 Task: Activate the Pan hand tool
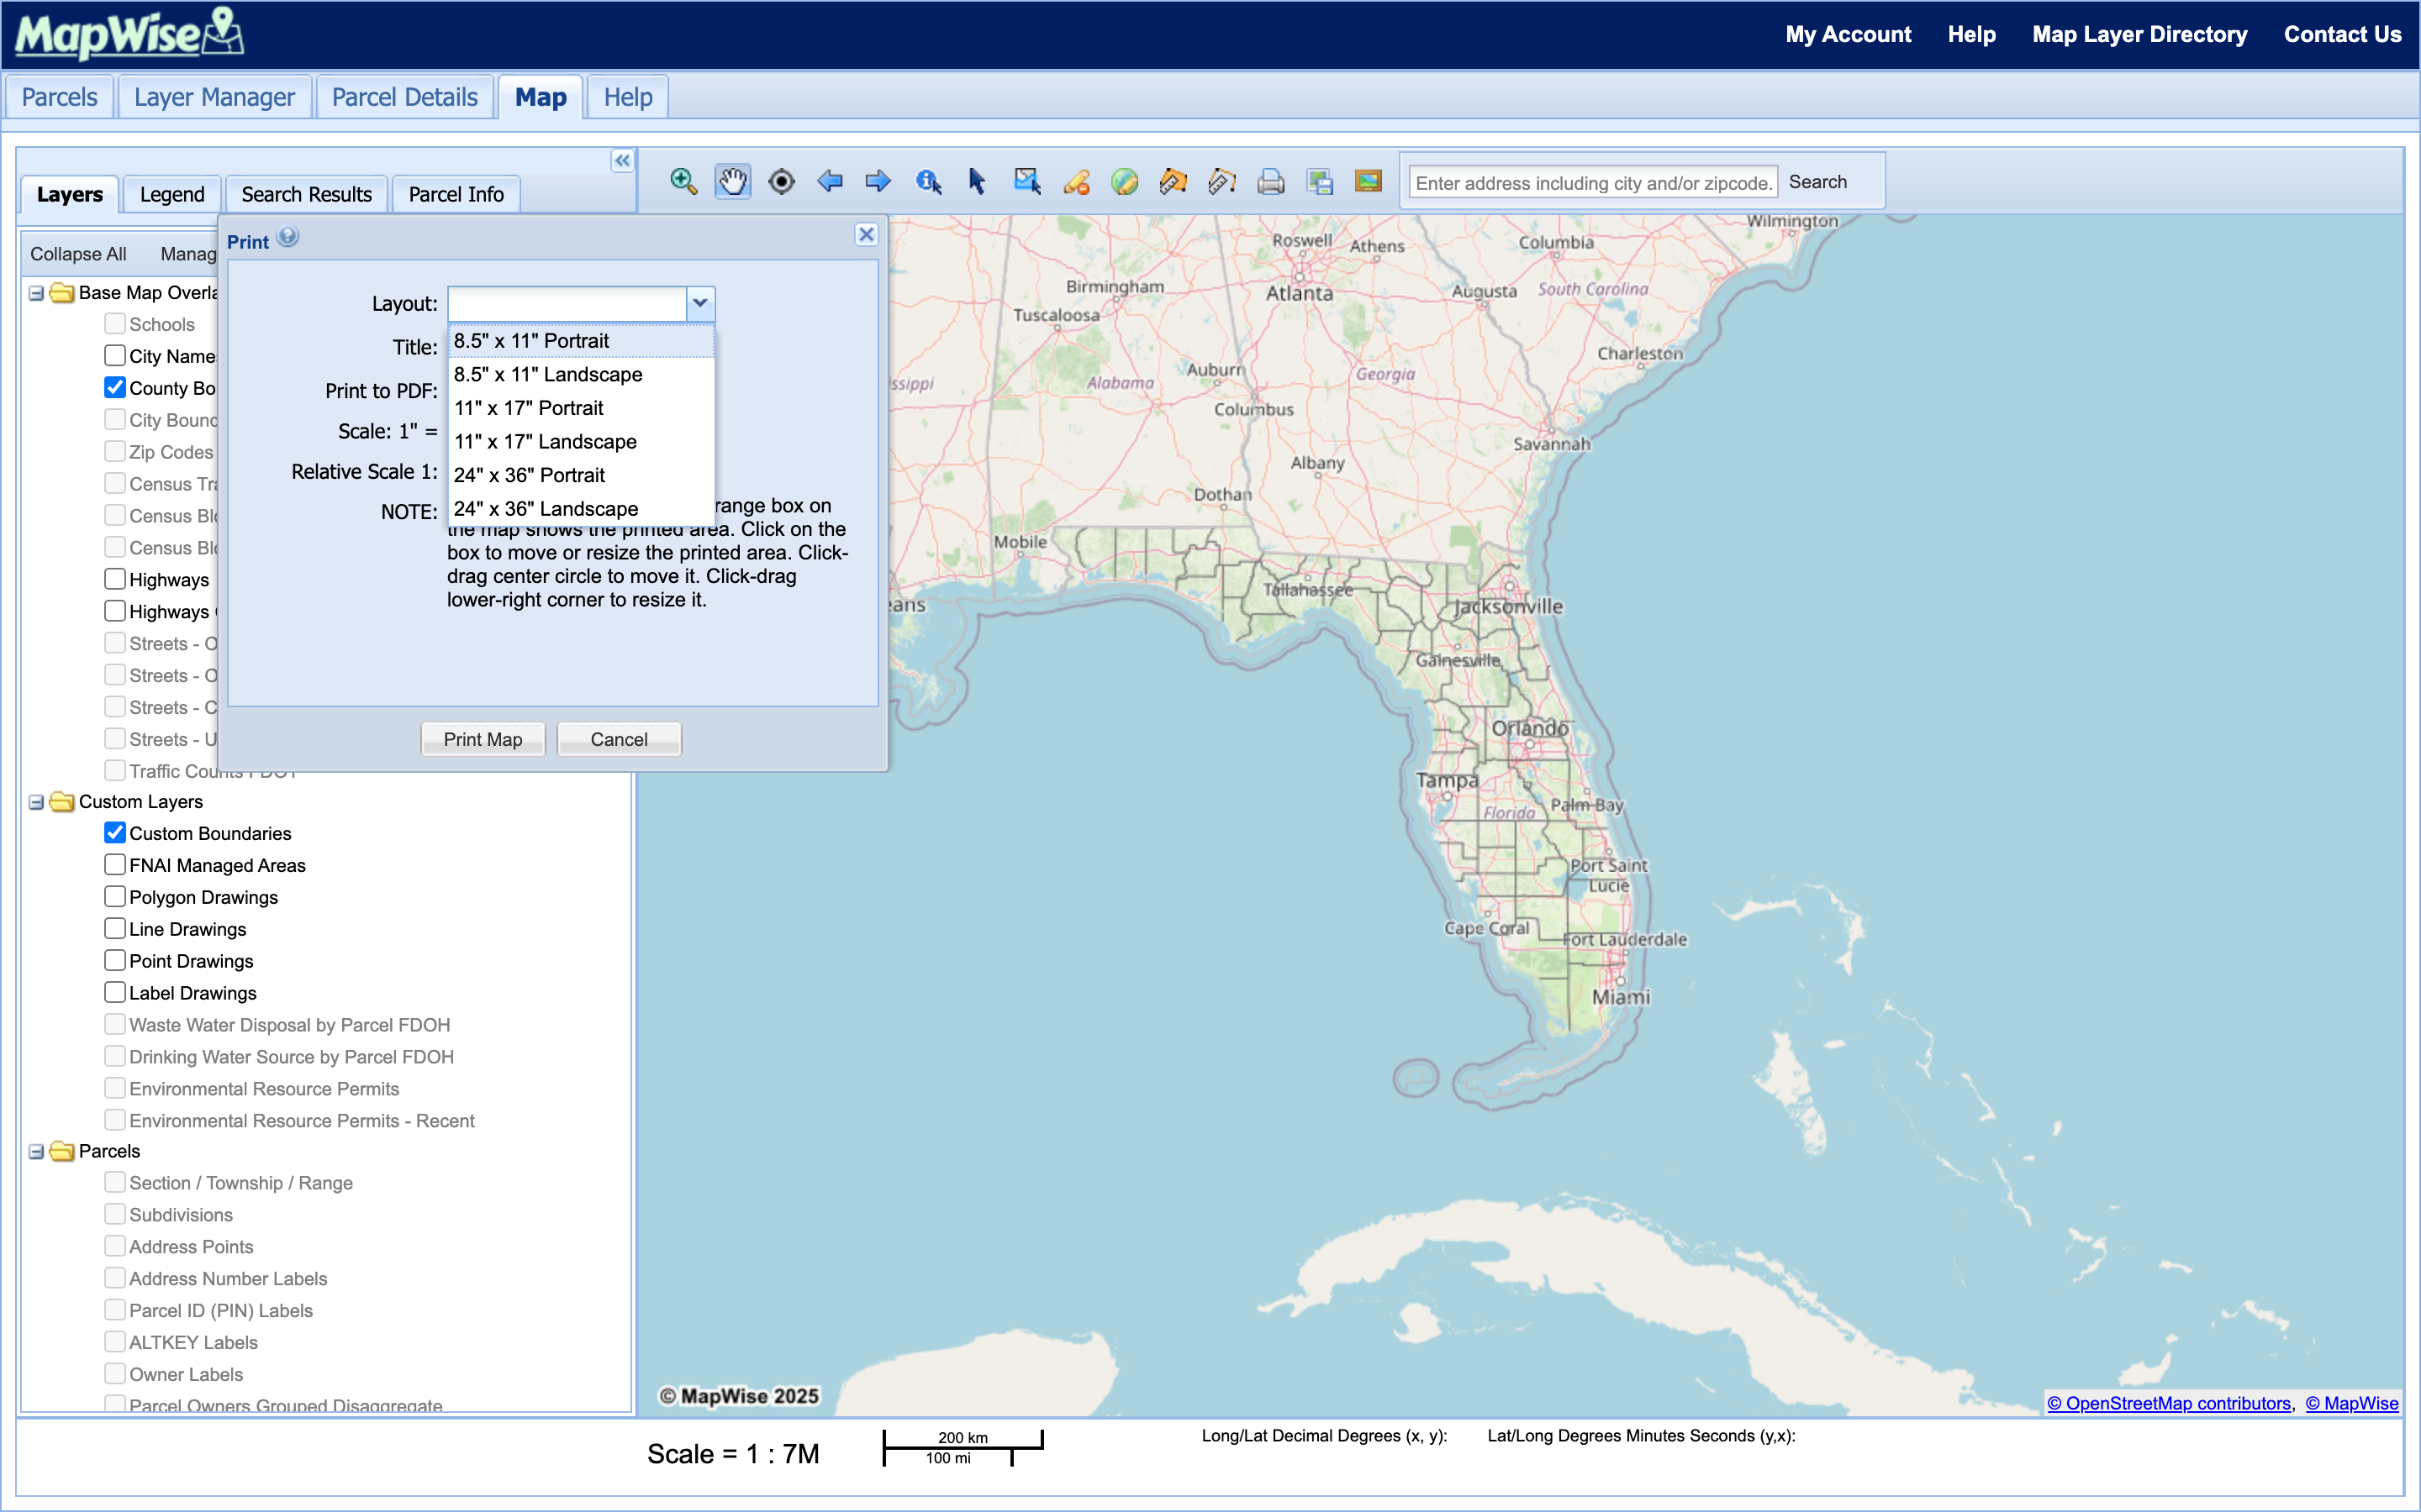(732, 181)
